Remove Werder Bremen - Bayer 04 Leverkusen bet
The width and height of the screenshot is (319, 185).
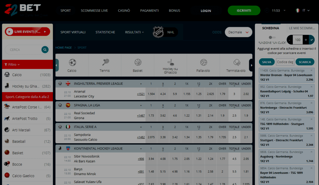pos(311,70)
